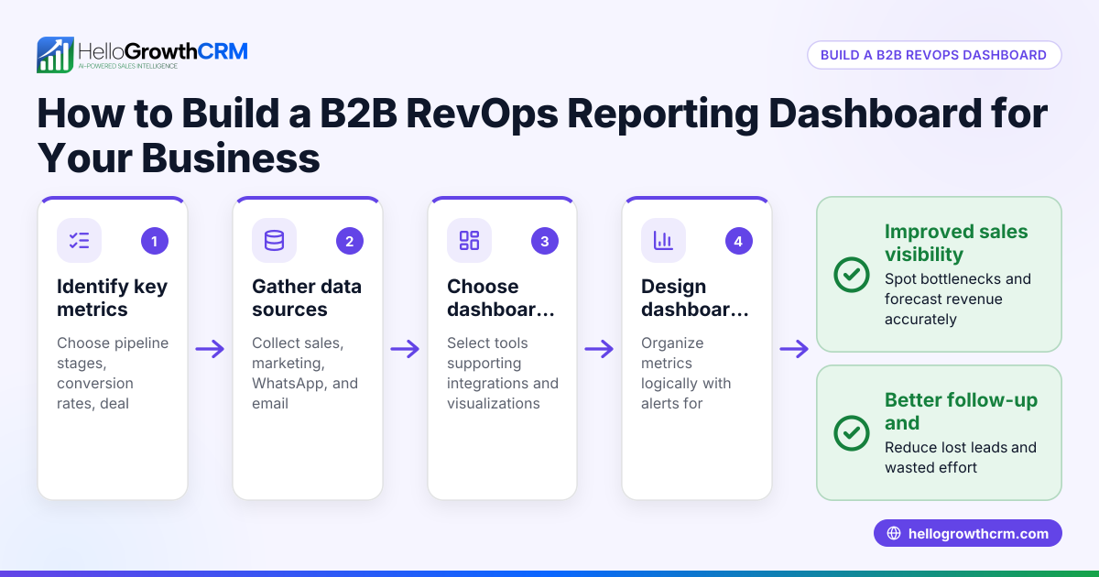Click the text 'Organize metrics logically with alerts for'
Viewport: 1099px width, 577px height.
[685, 373]
